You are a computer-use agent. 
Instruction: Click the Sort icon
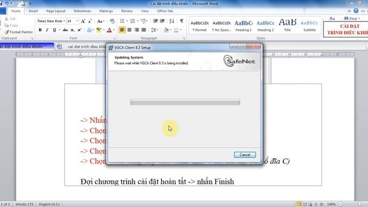click(171, 21)
